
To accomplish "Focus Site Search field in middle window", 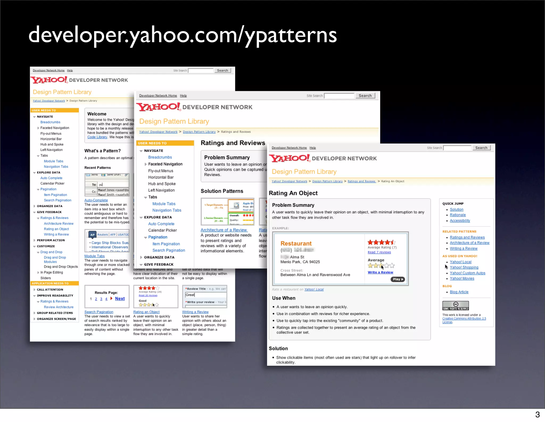I will [339, 96].
